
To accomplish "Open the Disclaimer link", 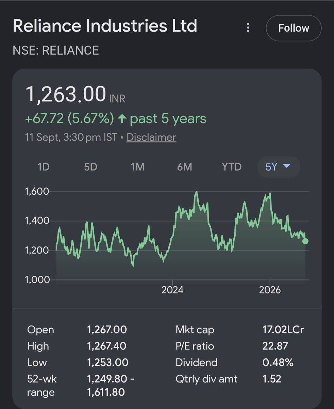I will tap(151, 137).
